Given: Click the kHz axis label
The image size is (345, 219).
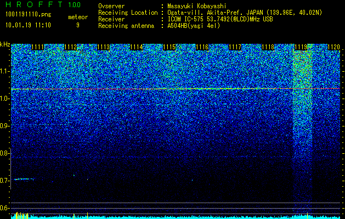Looking at the screenshot, I should pyautogui.click(x=5, y=44).
